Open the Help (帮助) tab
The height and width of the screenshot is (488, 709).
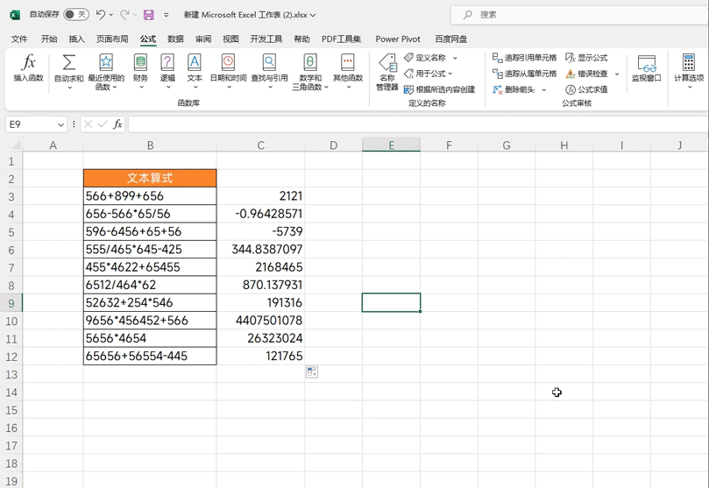pyautogui.click(x=301, y=39)
